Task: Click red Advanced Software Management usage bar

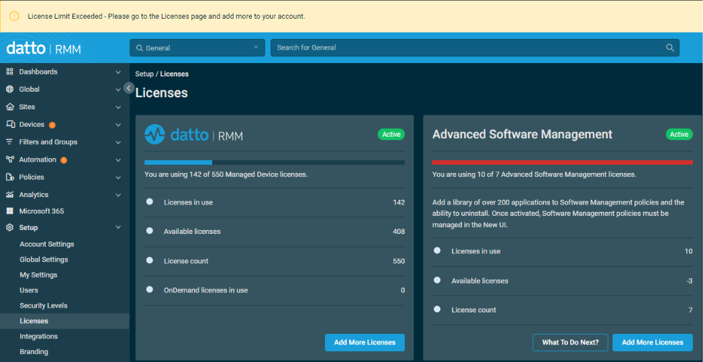Action: tap(562, 162)
